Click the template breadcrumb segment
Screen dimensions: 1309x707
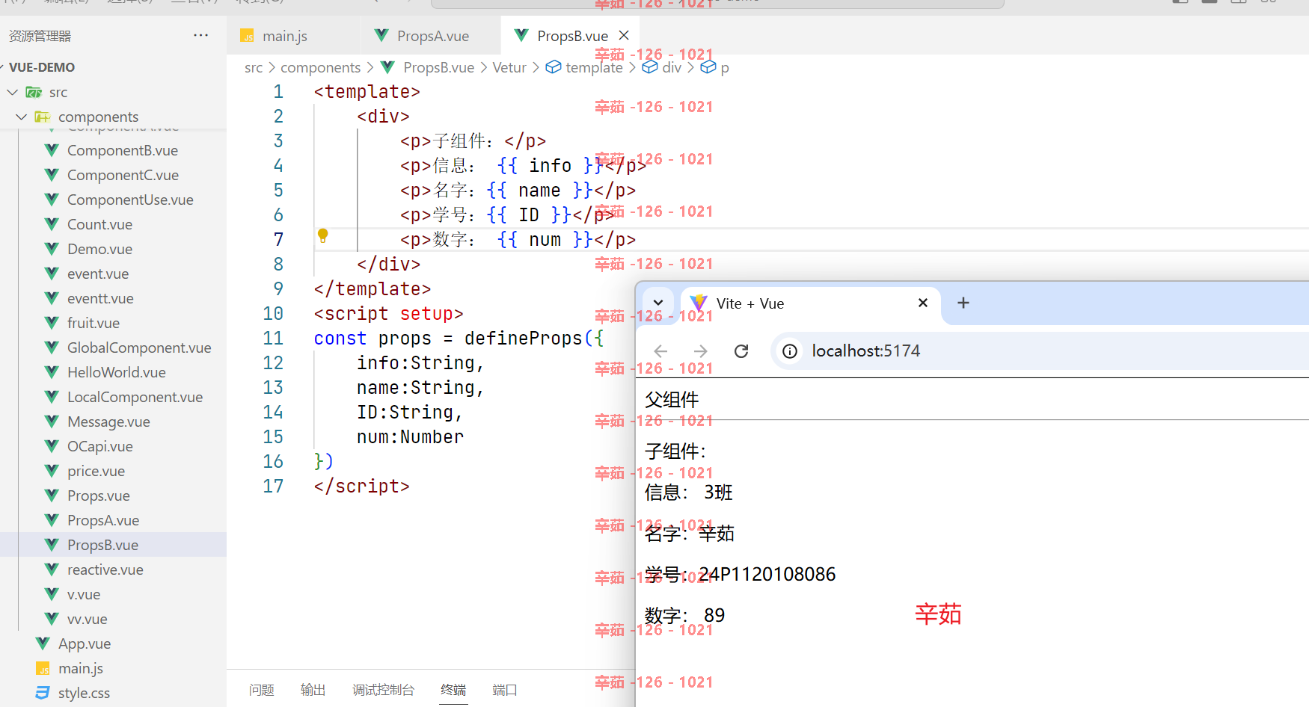pyautogui.click(x=594, y=67)
